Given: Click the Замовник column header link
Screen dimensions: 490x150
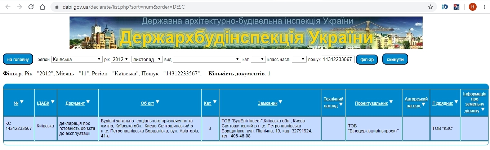Looking at the screenshot, I should click(267, 103).
